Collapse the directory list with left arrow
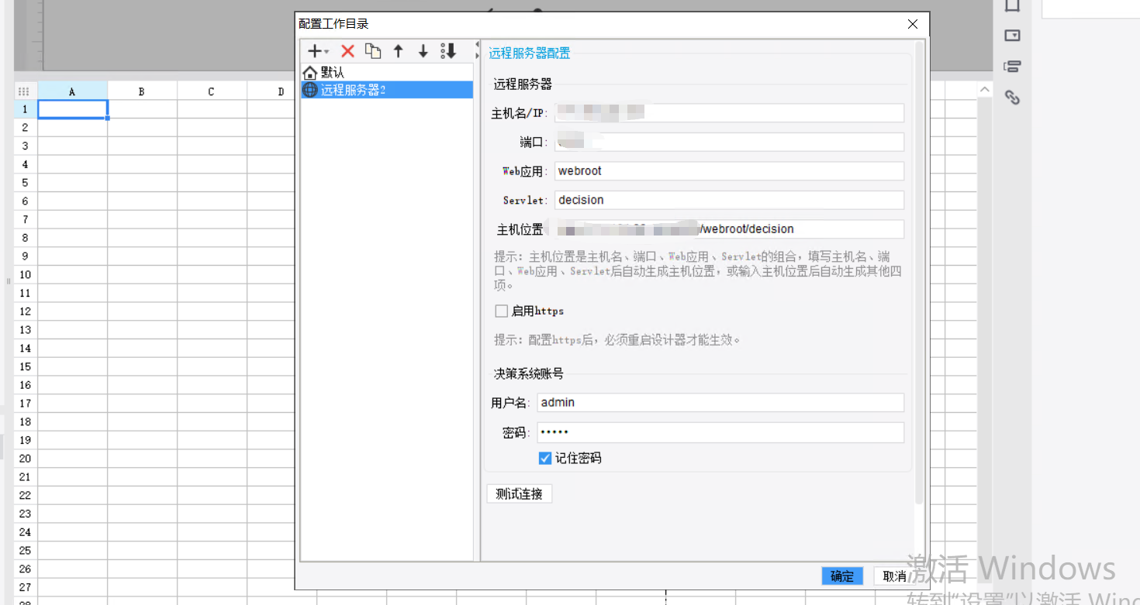 (x=478, y=45)
